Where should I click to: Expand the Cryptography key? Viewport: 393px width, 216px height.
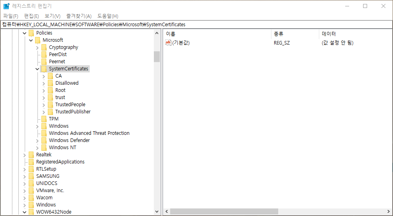[37, 47]
